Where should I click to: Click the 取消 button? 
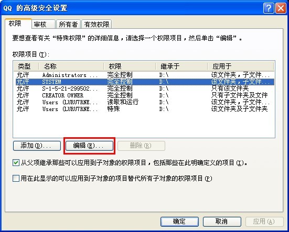(x=222, y=222)
